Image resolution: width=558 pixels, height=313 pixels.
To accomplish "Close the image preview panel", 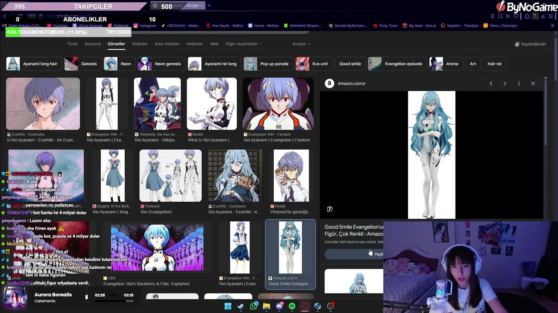I will (533, 83).
